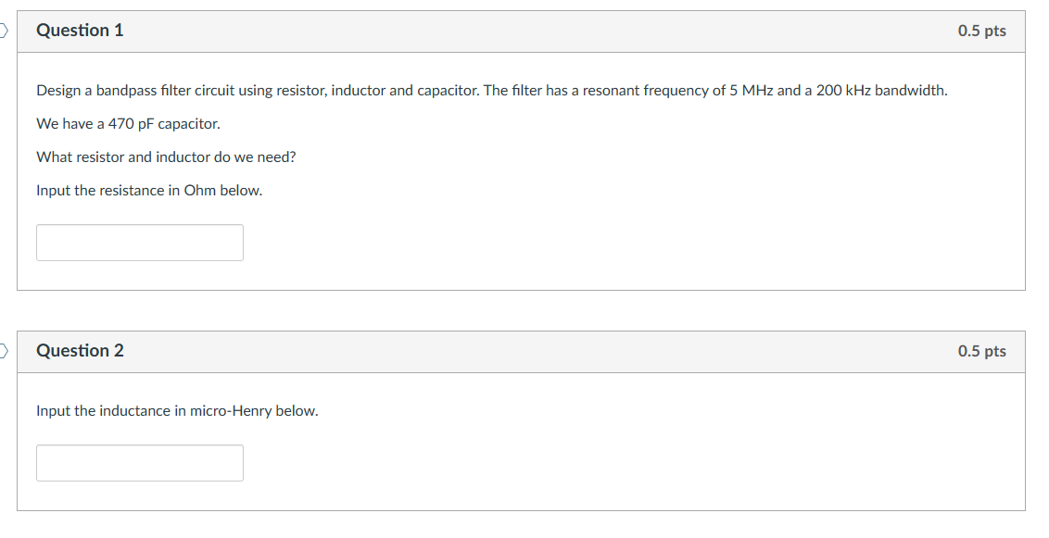Click the Question 2 title text
Viewport: 1049px width, 538px height.
coord(80,350)
